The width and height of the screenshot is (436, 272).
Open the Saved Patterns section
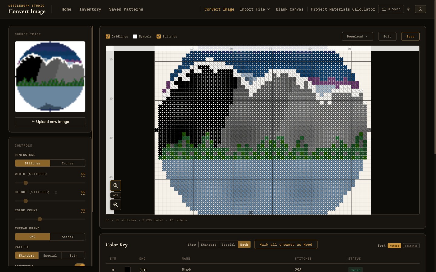[126, 9]
